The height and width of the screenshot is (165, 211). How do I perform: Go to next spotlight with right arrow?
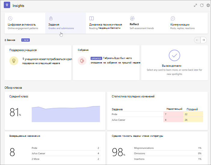point(203,40)
